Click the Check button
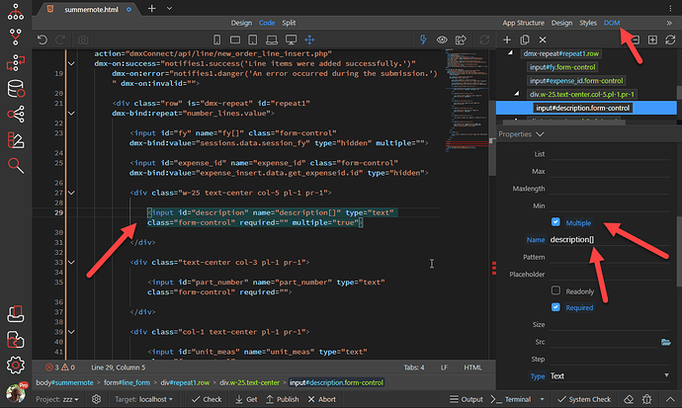This screenshot has height=408, width=682. coord(207,399)
